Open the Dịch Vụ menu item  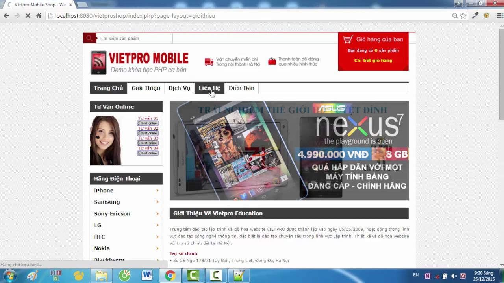pyautogui.click(x=179, y=88)
